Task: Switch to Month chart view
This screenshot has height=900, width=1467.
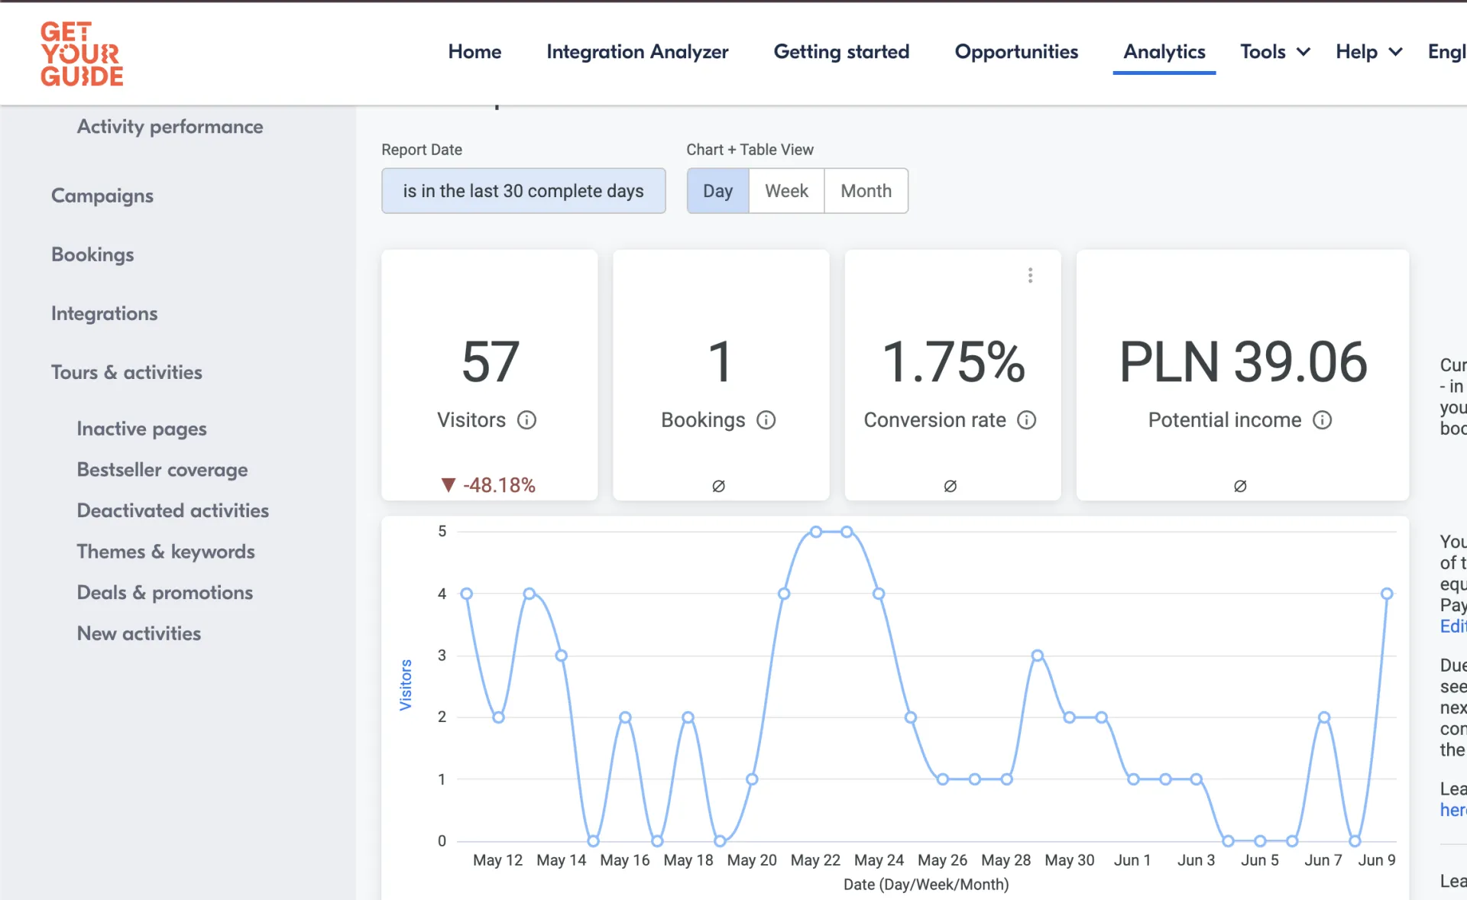Action: [866, 191]
